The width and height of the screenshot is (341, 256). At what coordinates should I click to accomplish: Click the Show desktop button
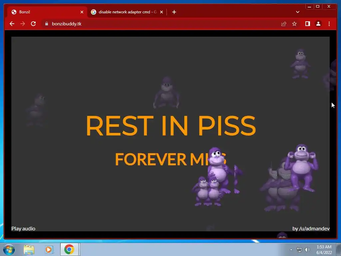pyautogui.click(x=339, y=249)
